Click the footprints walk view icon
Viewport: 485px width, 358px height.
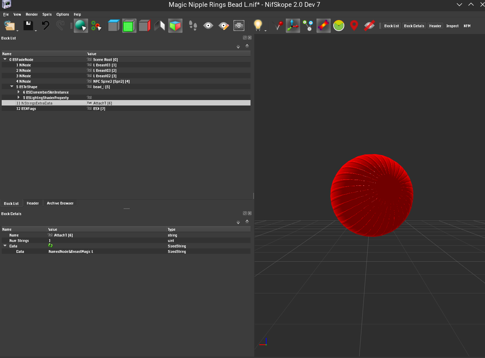(193, 26)
